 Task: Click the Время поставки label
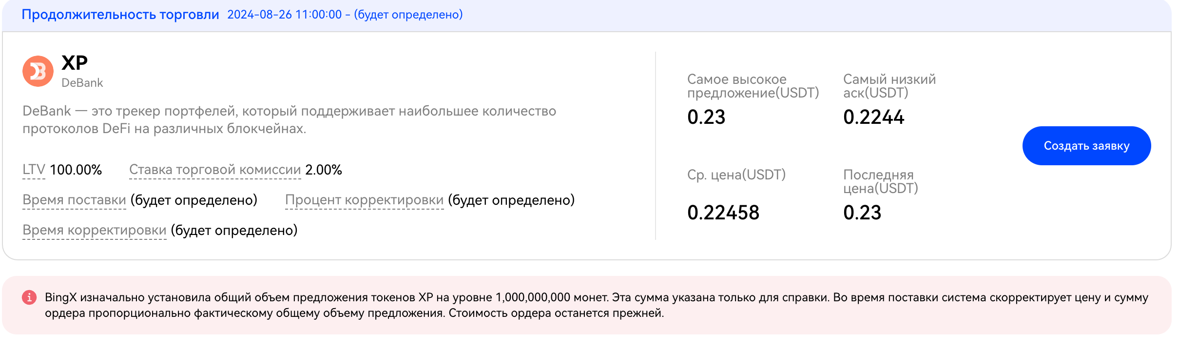tap(74, 200)
